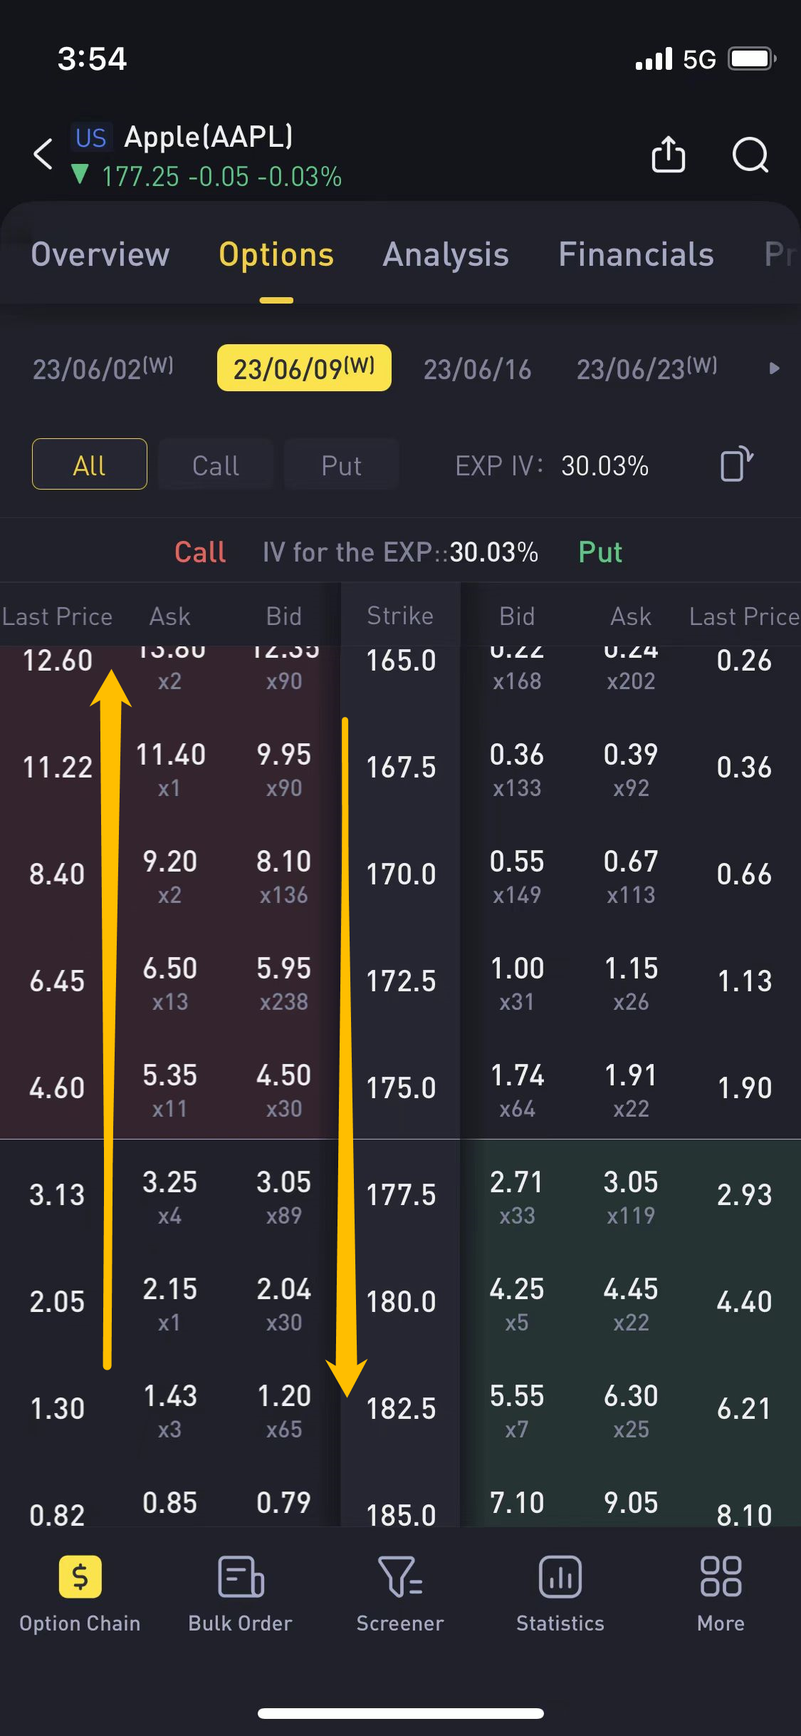Open the share icon at top right

tap(667, 155)
